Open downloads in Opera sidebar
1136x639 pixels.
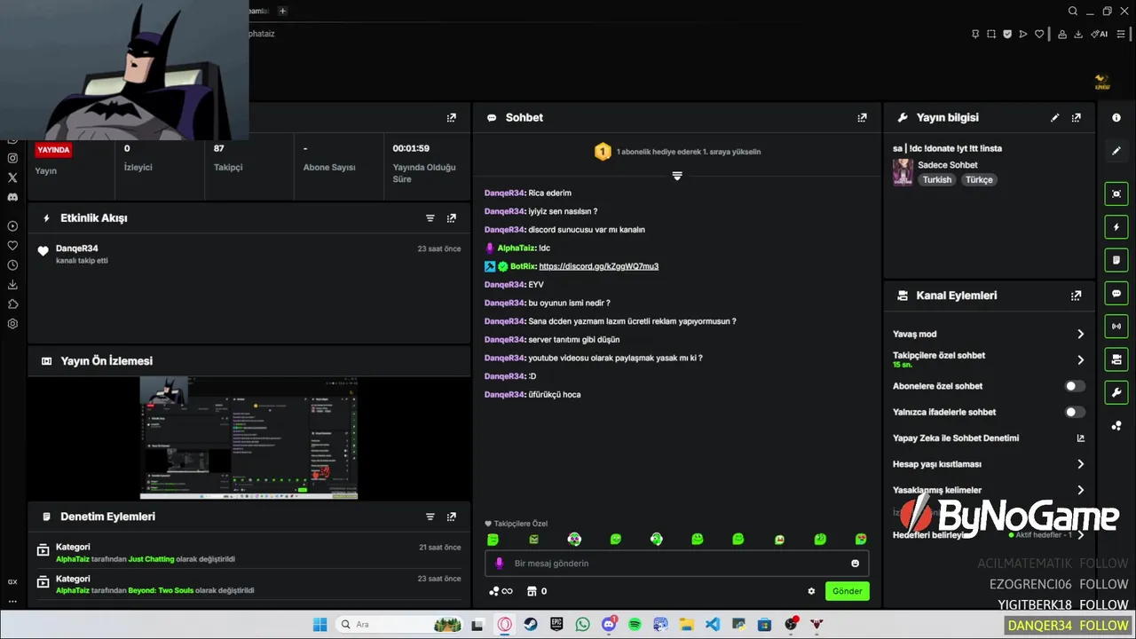point(12,285)
